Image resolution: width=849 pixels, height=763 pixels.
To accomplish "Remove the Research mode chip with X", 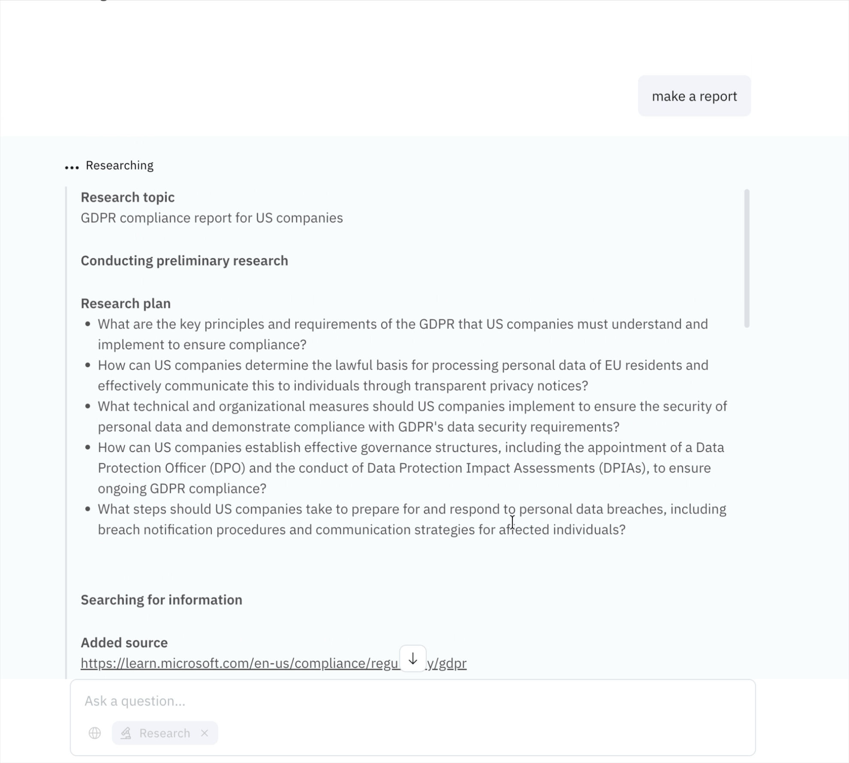I will click(205, 733).
